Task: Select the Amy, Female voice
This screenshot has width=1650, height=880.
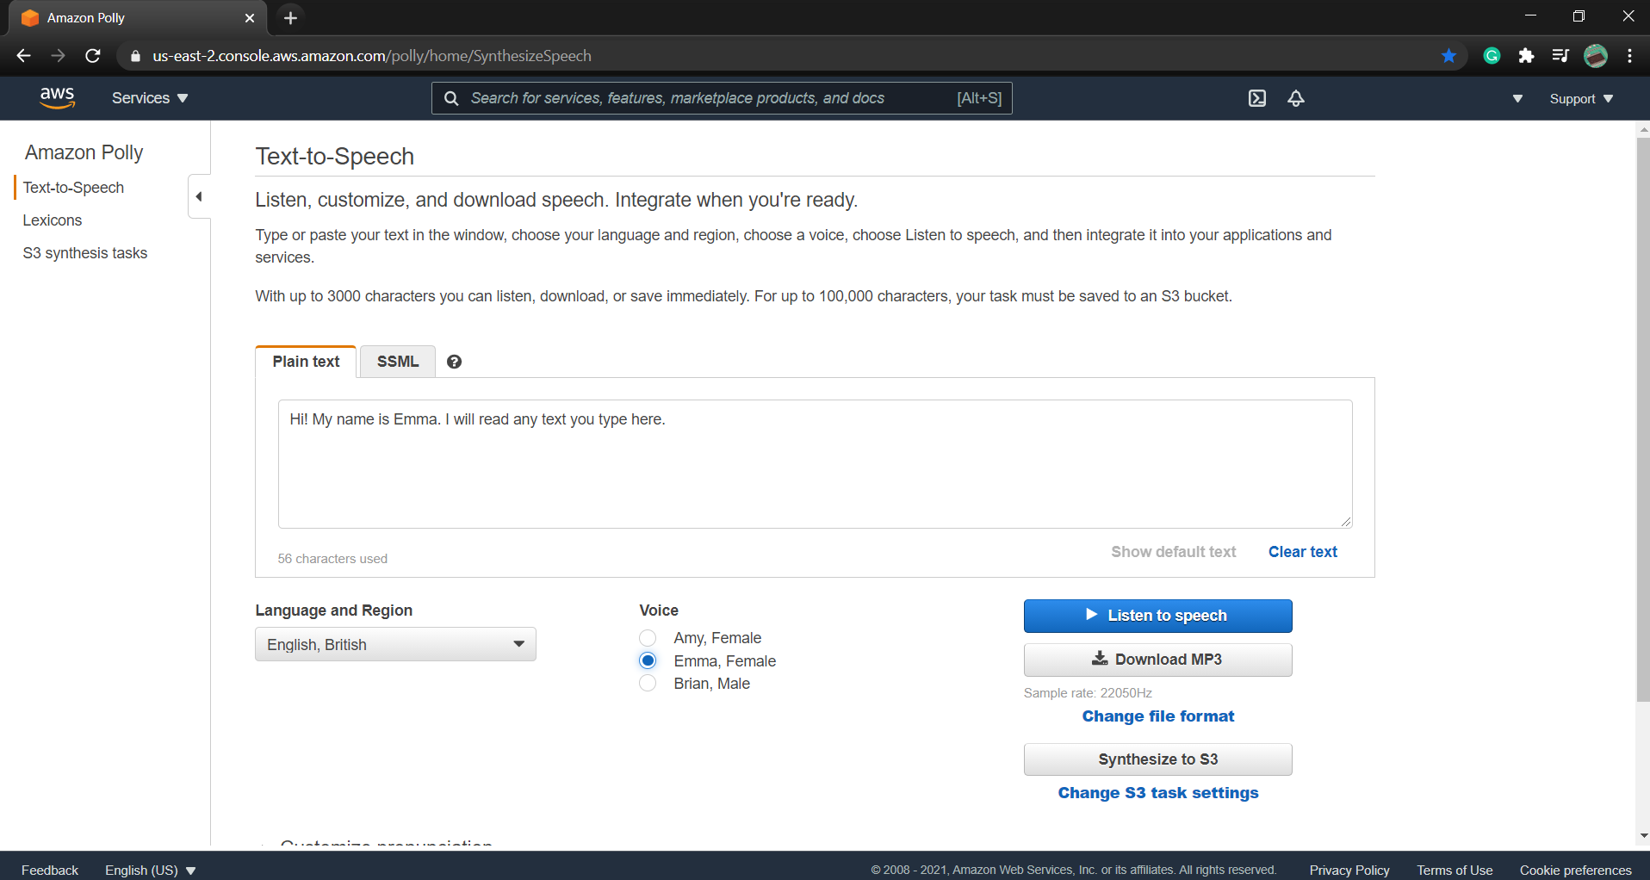Action: (648, 638)
